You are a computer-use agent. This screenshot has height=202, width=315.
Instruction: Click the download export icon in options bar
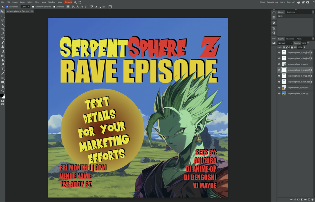tap(68, 7)
